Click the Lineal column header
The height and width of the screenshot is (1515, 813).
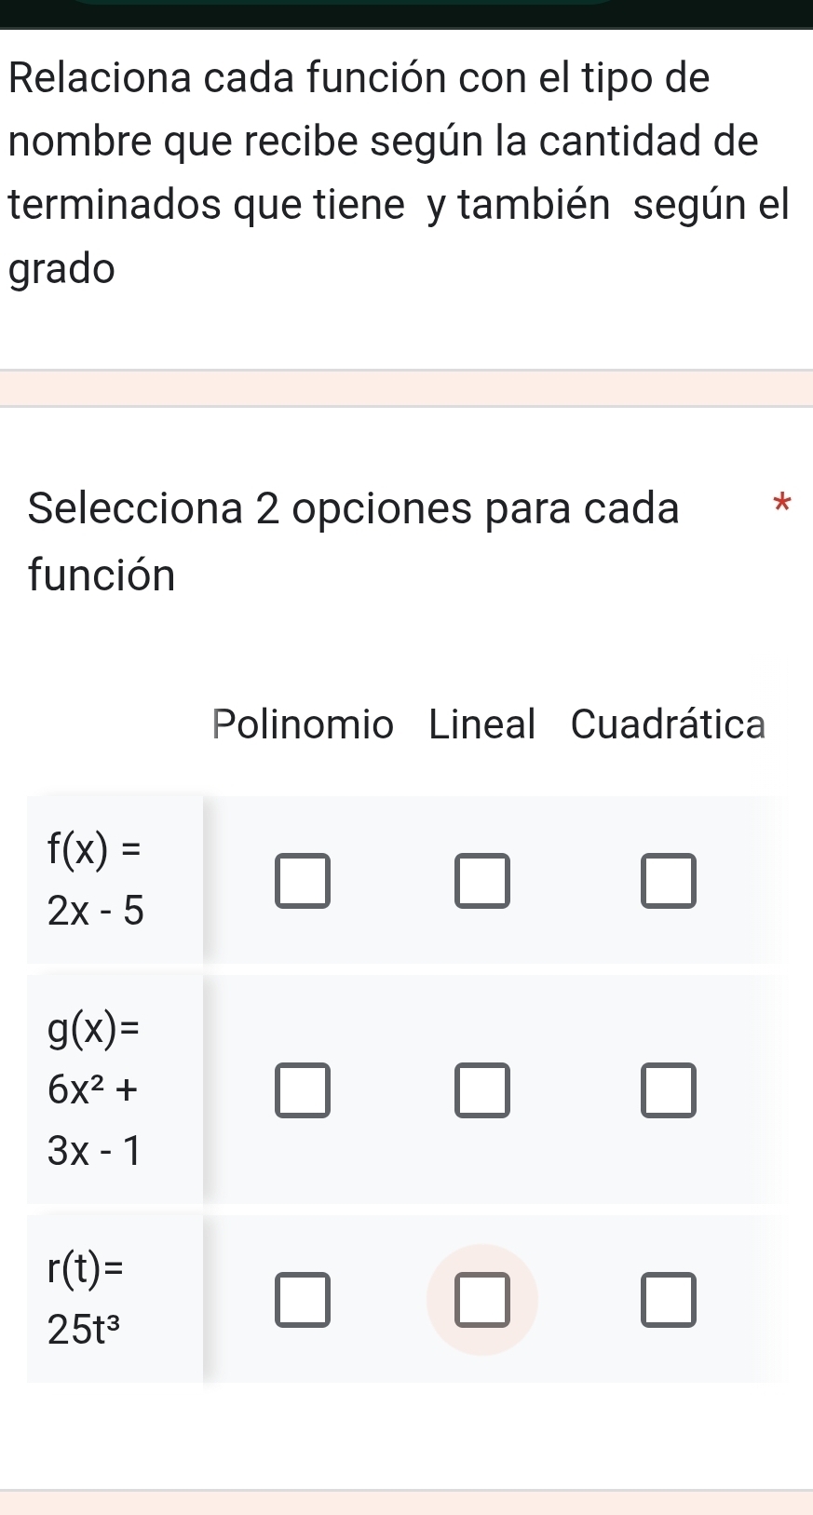(x=482, y=724)
